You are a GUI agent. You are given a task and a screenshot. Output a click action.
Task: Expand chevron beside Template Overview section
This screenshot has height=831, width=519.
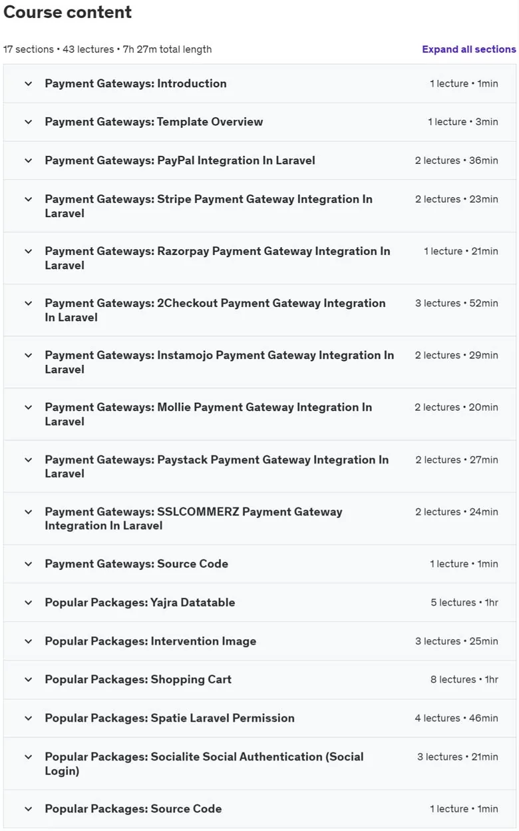point(28,122)
